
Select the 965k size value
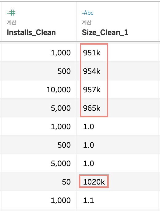tap(92, 108)
